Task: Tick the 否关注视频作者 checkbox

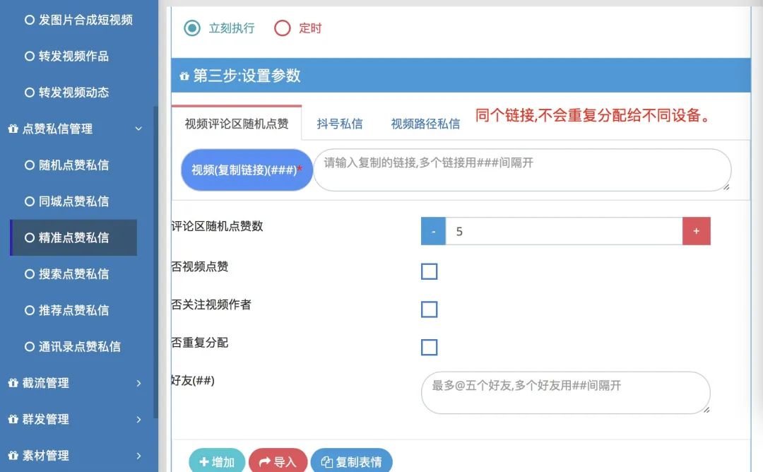Action: tap(430, 309)
